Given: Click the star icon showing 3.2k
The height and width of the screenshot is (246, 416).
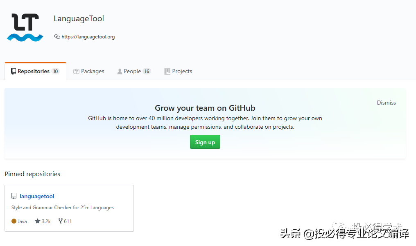Looking at the screenshot, I should coord(38,221).
